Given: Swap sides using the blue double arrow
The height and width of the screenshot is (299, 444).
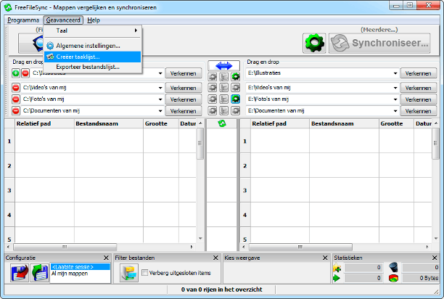Looking at the screenshot, I should 223,66.
